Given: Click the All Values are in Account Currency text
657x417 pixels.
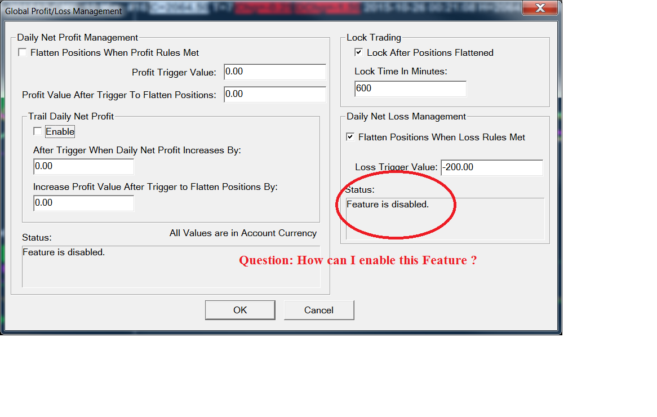Looking at the screenshot, I should [243, 233].
